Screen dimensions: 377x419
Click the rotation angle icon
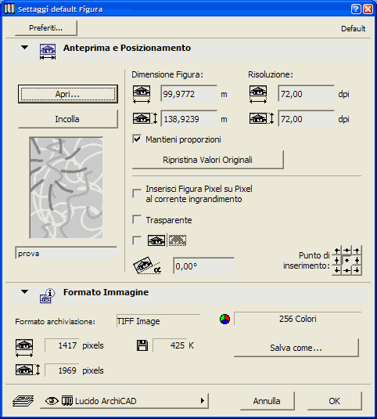pyautogui.click(x=147, y=265)
